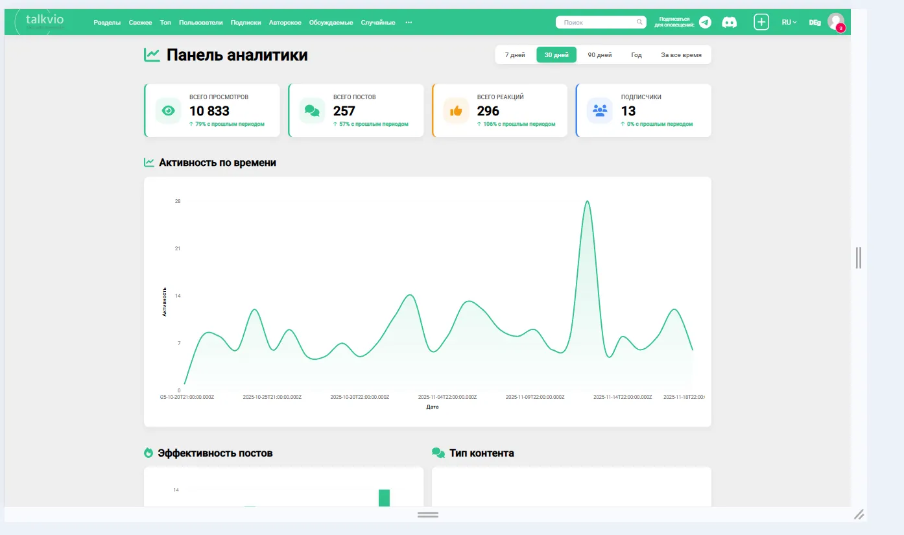Click the eye icon on views card

pyautogui.click(x=169, y=110)
